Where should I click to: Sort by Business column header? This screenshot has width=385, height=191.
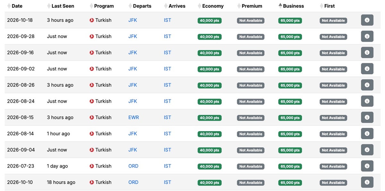click(x=293, y=6)
